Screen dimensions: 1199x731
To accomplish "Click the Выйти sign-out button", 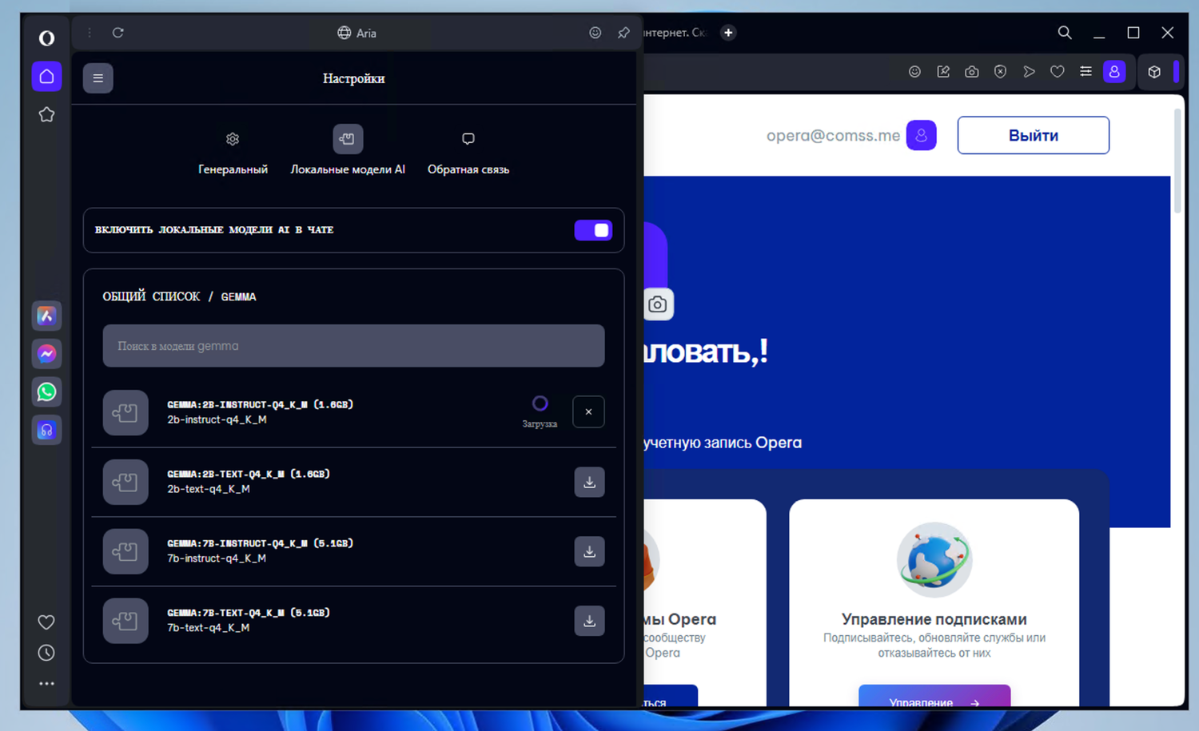I will click(1034, 135).
